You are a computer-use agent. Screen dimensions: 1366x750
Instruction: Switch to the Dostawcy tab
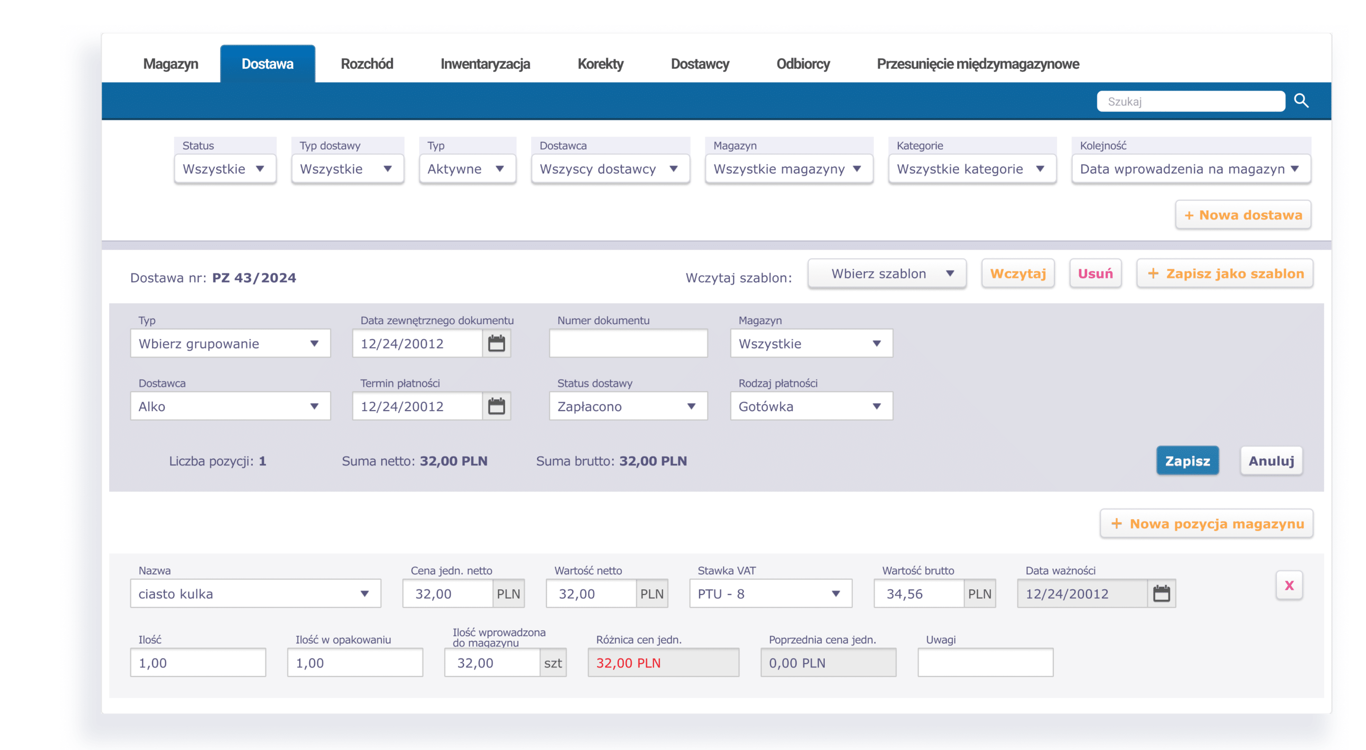pyautogui.click(x=700, y=64)
